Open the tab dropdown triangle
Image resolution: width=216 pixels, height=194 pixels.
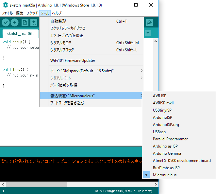click(x=148, y=33)
